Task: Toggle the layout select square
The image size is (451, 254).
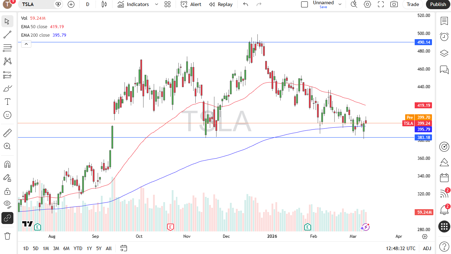Action: point(304,4)
